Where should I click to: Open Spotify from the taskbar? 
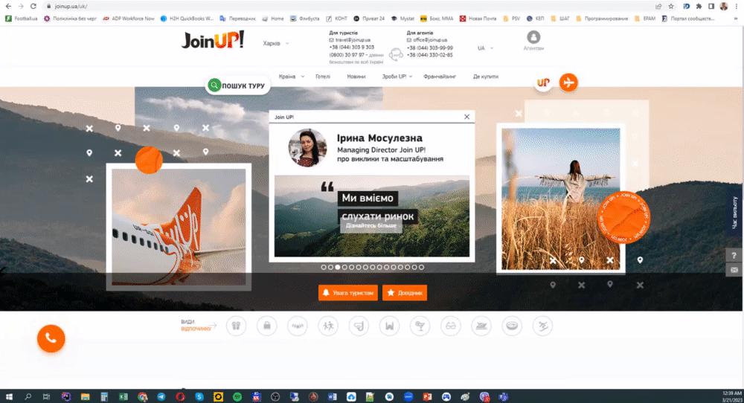click(x=237, y=397)
